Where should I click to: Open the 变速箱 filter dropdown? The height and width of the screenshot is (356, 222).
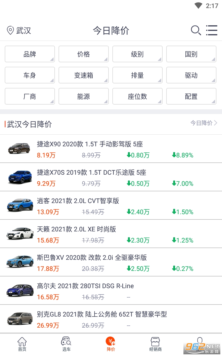pyautogui.click(x=84, y=75)
